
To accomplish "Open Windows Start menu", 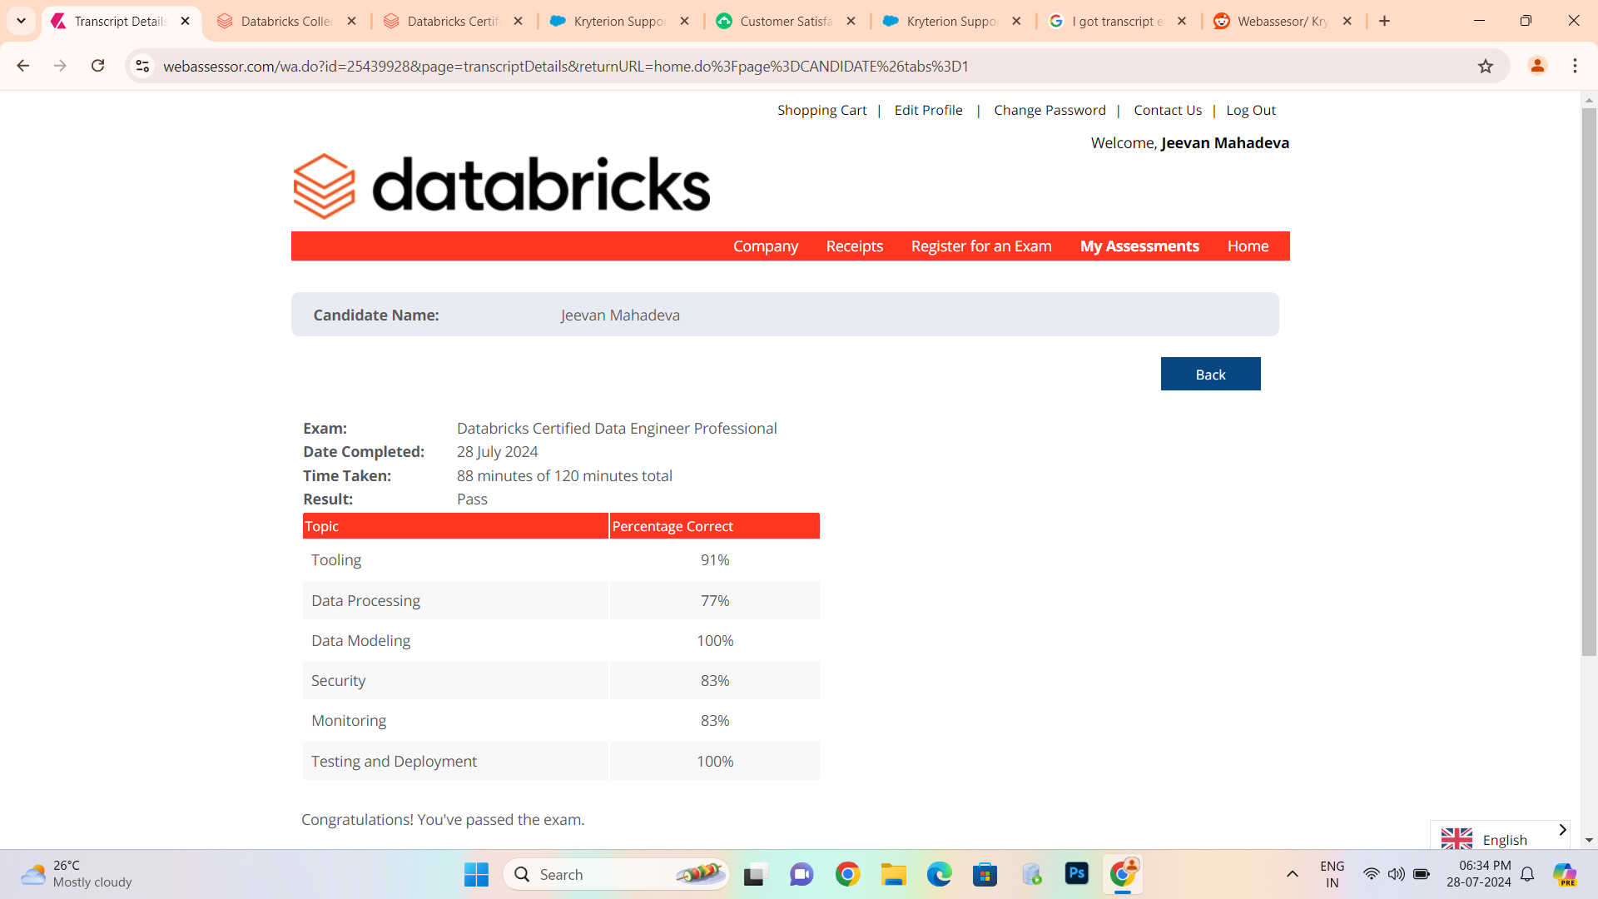I will click(x=476, y=874).
